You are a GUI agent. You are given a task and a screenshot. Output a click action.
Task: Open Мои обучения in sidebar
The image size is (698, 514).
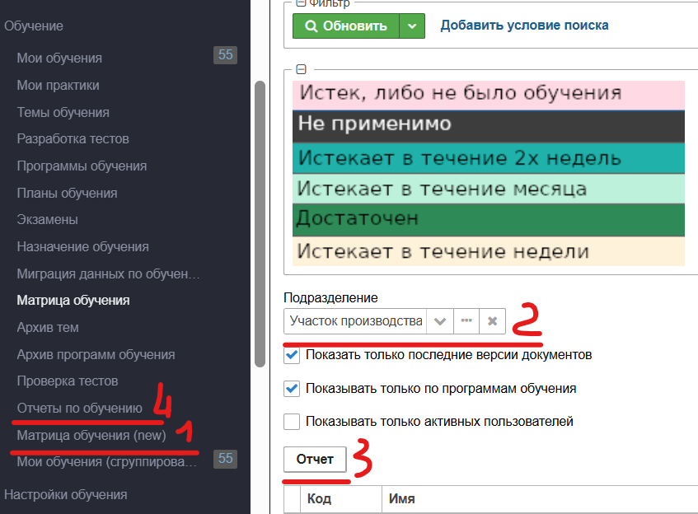pos(59,58)
